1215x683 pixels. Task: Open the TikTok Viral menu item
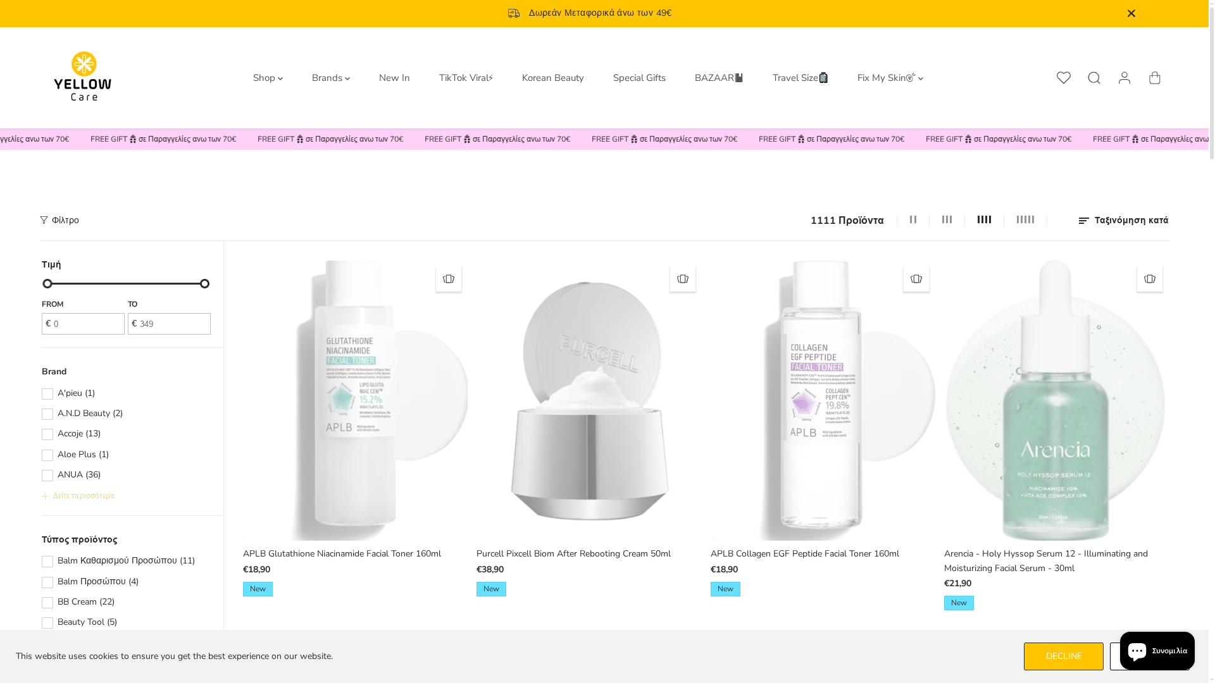466,78
